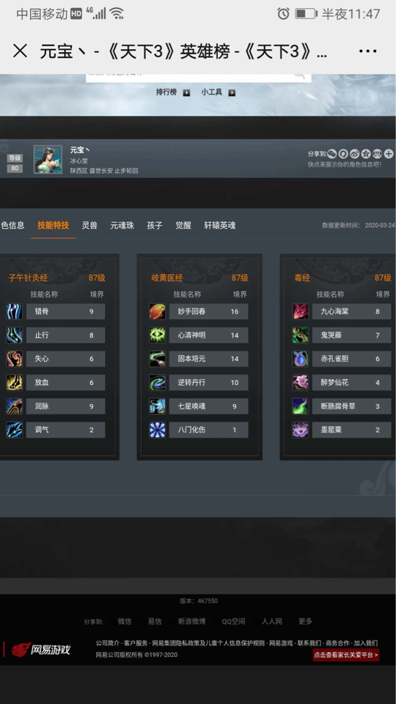
Task: Switch to the 轩辕英魂 tab
Action: pos(219,225)
